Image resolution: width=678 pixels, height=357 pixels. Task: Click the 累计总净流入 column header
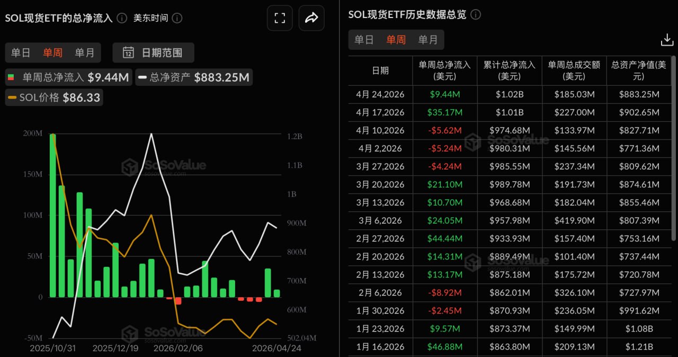510,70
